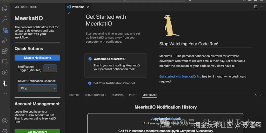The image size is (266, 133).
Task: Close the Welcome tab
Action: [88, 7]
